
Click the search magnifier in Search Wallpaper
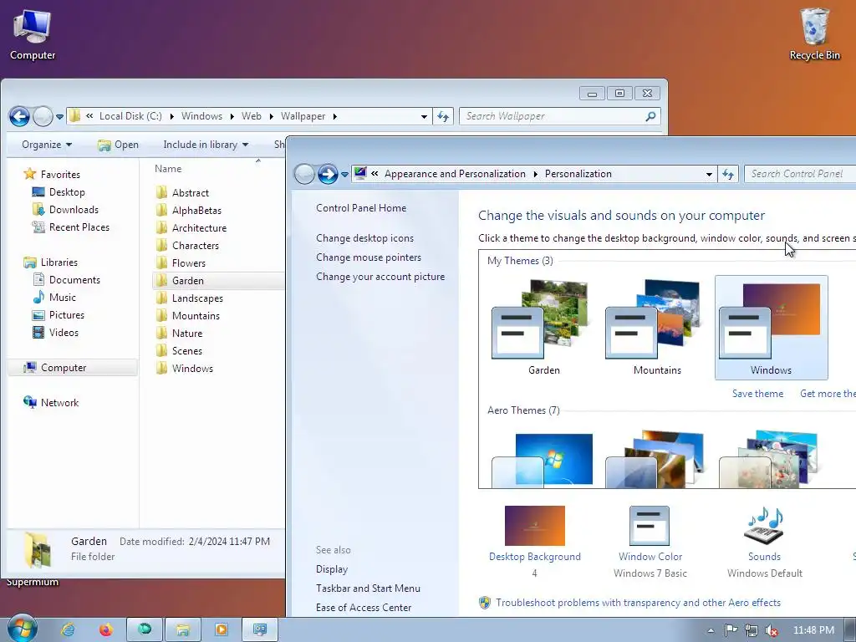pos(650,116)
